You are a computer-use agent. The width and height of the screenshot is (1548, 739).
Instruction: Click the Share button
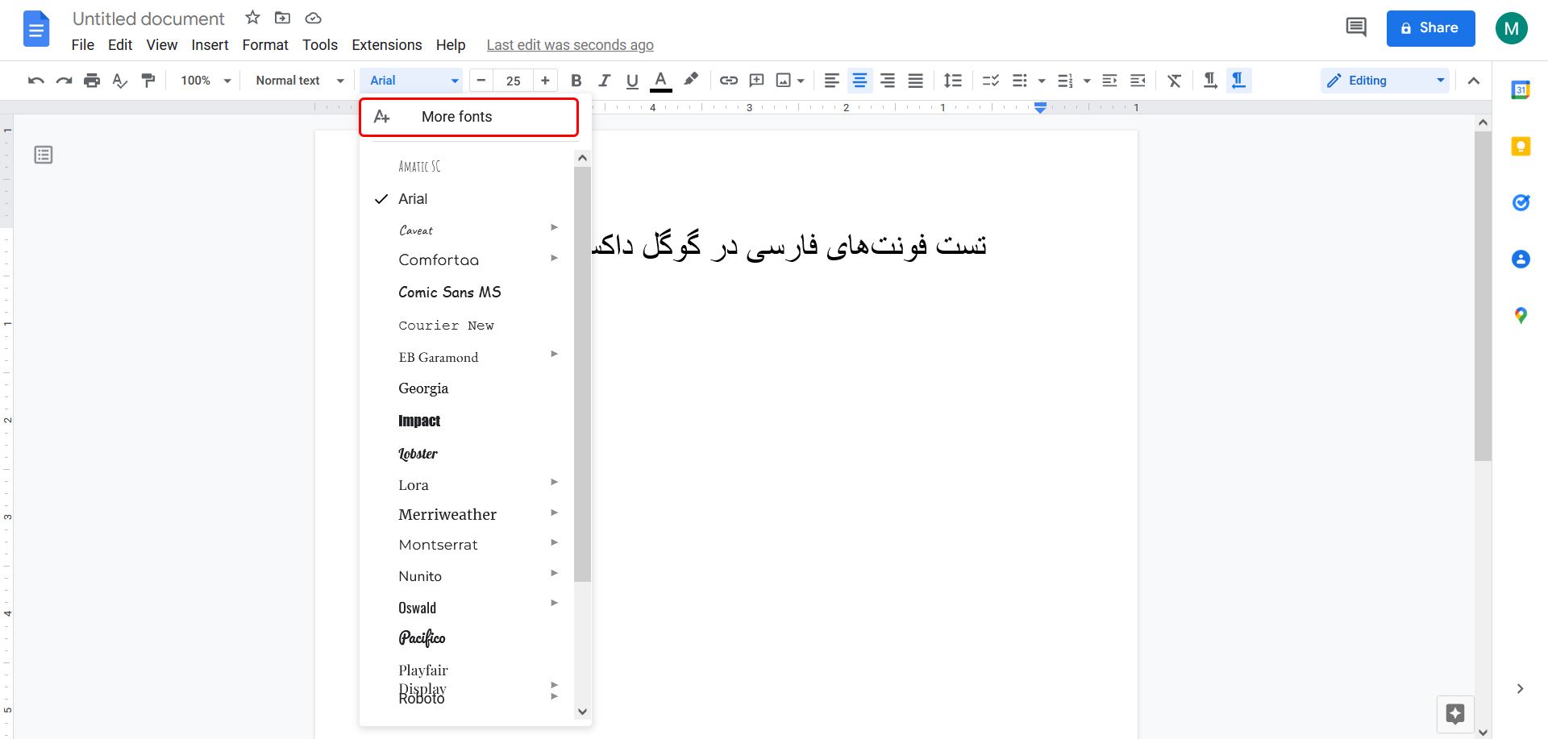1430,27
